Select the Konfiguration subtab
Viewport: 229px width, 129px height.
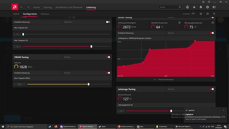coord(30,14)
